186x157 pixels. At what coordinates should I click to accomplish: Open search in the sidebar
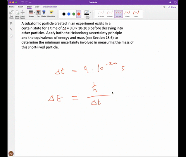(x=11, y=30)
